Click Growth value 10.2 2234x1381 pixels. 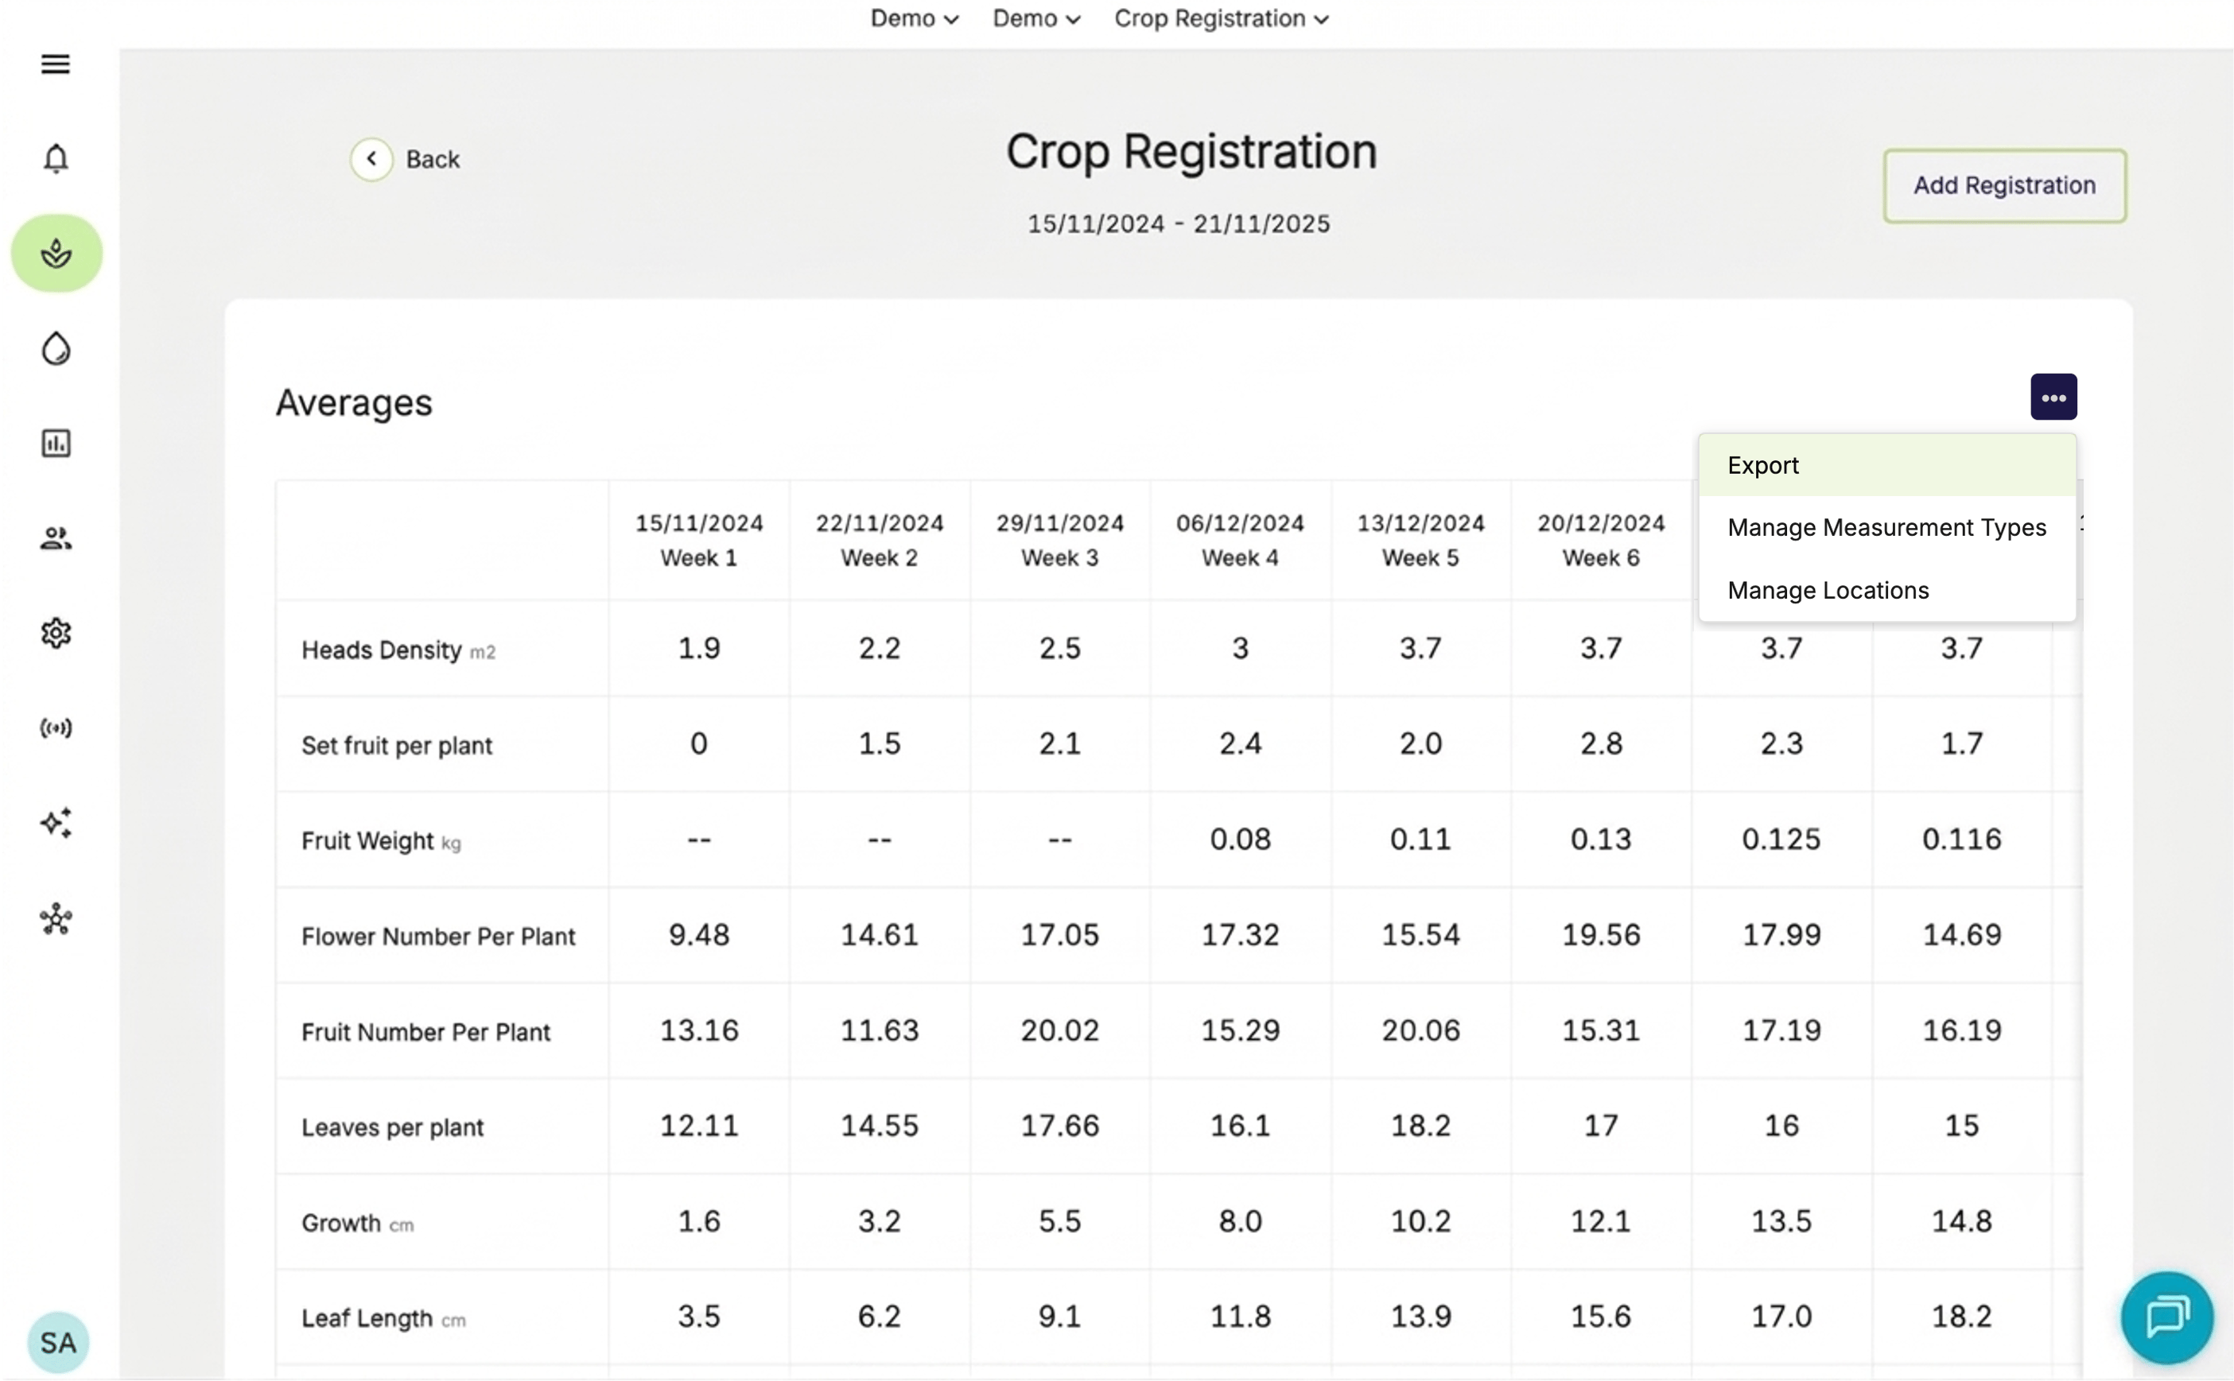1420,1220
